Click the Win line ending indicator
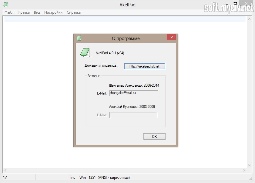 coord(82,178)
